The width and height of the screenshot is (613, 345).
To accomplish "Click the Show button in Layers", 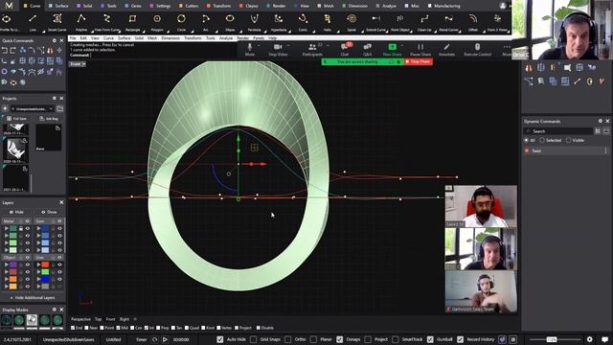I will (x=49, y=212).
